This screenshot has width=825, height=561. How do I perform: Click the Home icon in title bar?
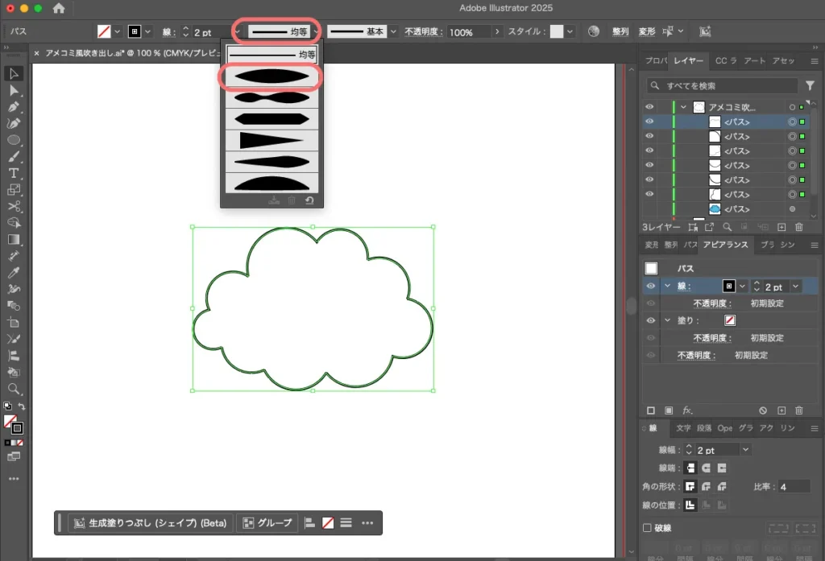click(59, 8)
